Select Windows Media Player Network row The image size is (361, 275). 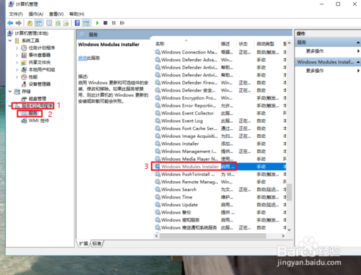click(220, 159)
